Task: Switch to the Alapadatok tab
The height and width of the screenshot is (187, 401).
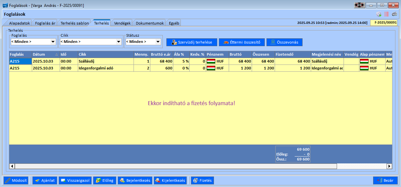Action: click(x=19, y=23)
